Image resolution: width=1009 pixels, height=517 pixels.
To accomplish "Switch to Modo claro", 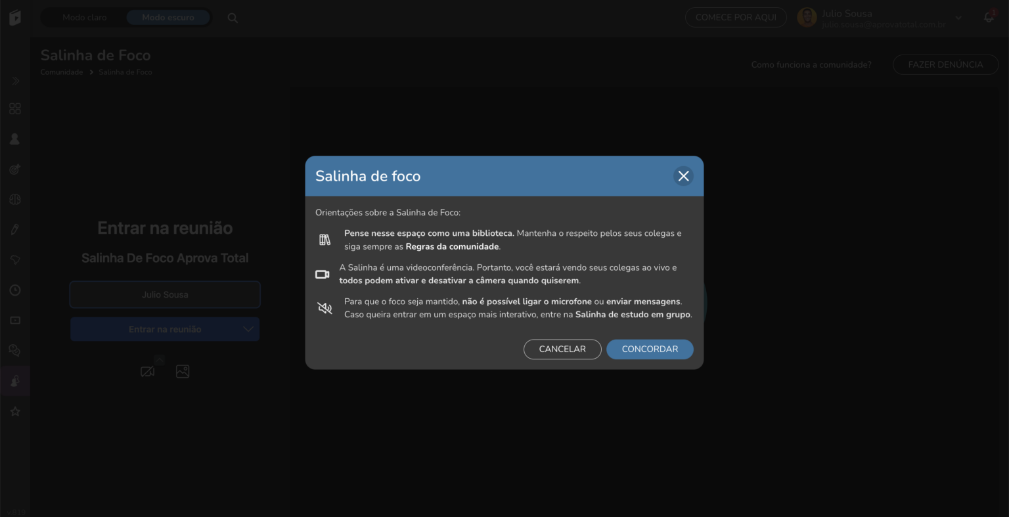I will pos(84,18).
